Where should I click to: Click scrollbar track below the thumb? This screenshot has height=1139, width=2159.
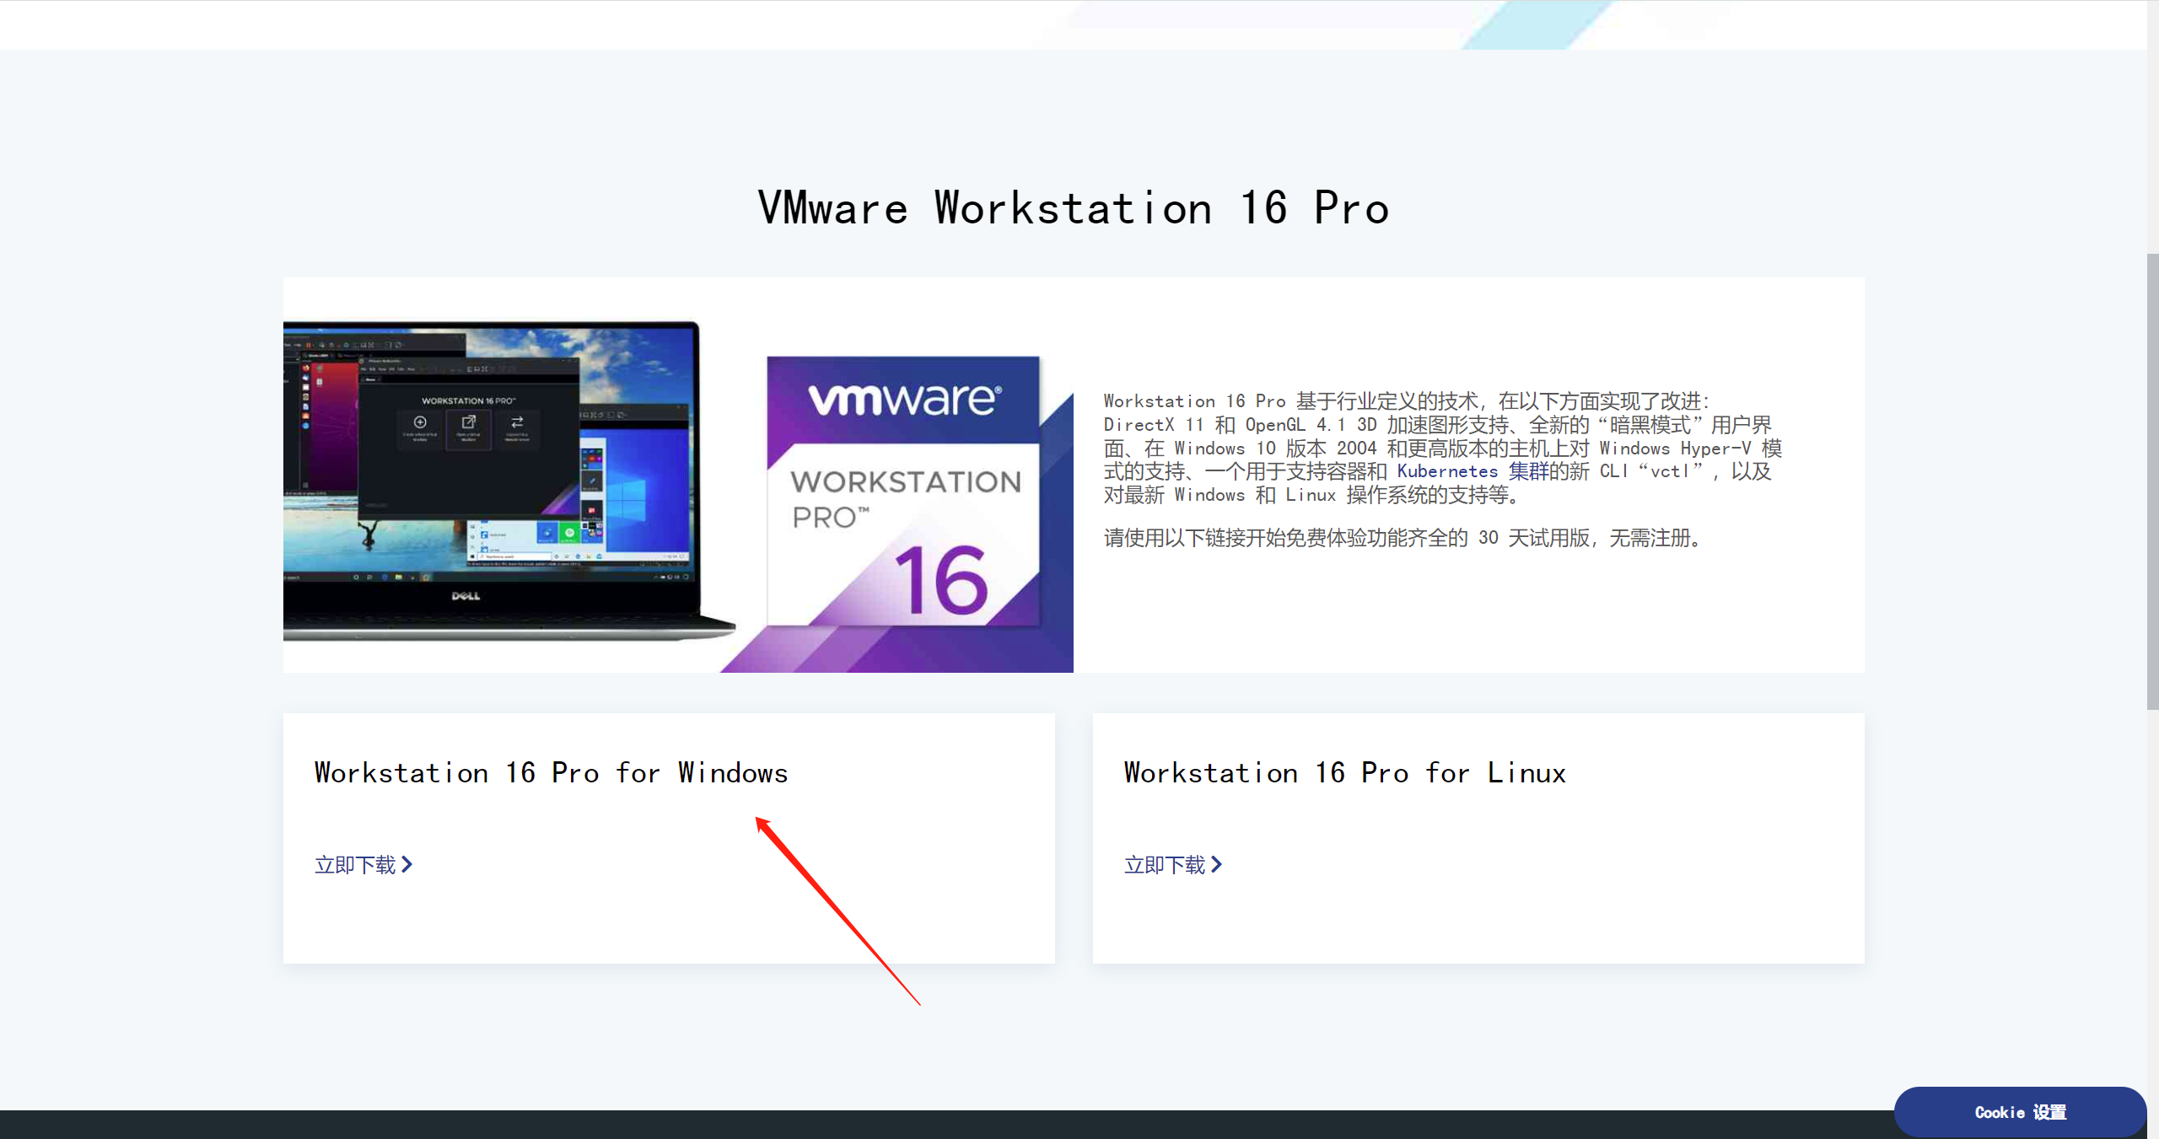pos(2152,885)
